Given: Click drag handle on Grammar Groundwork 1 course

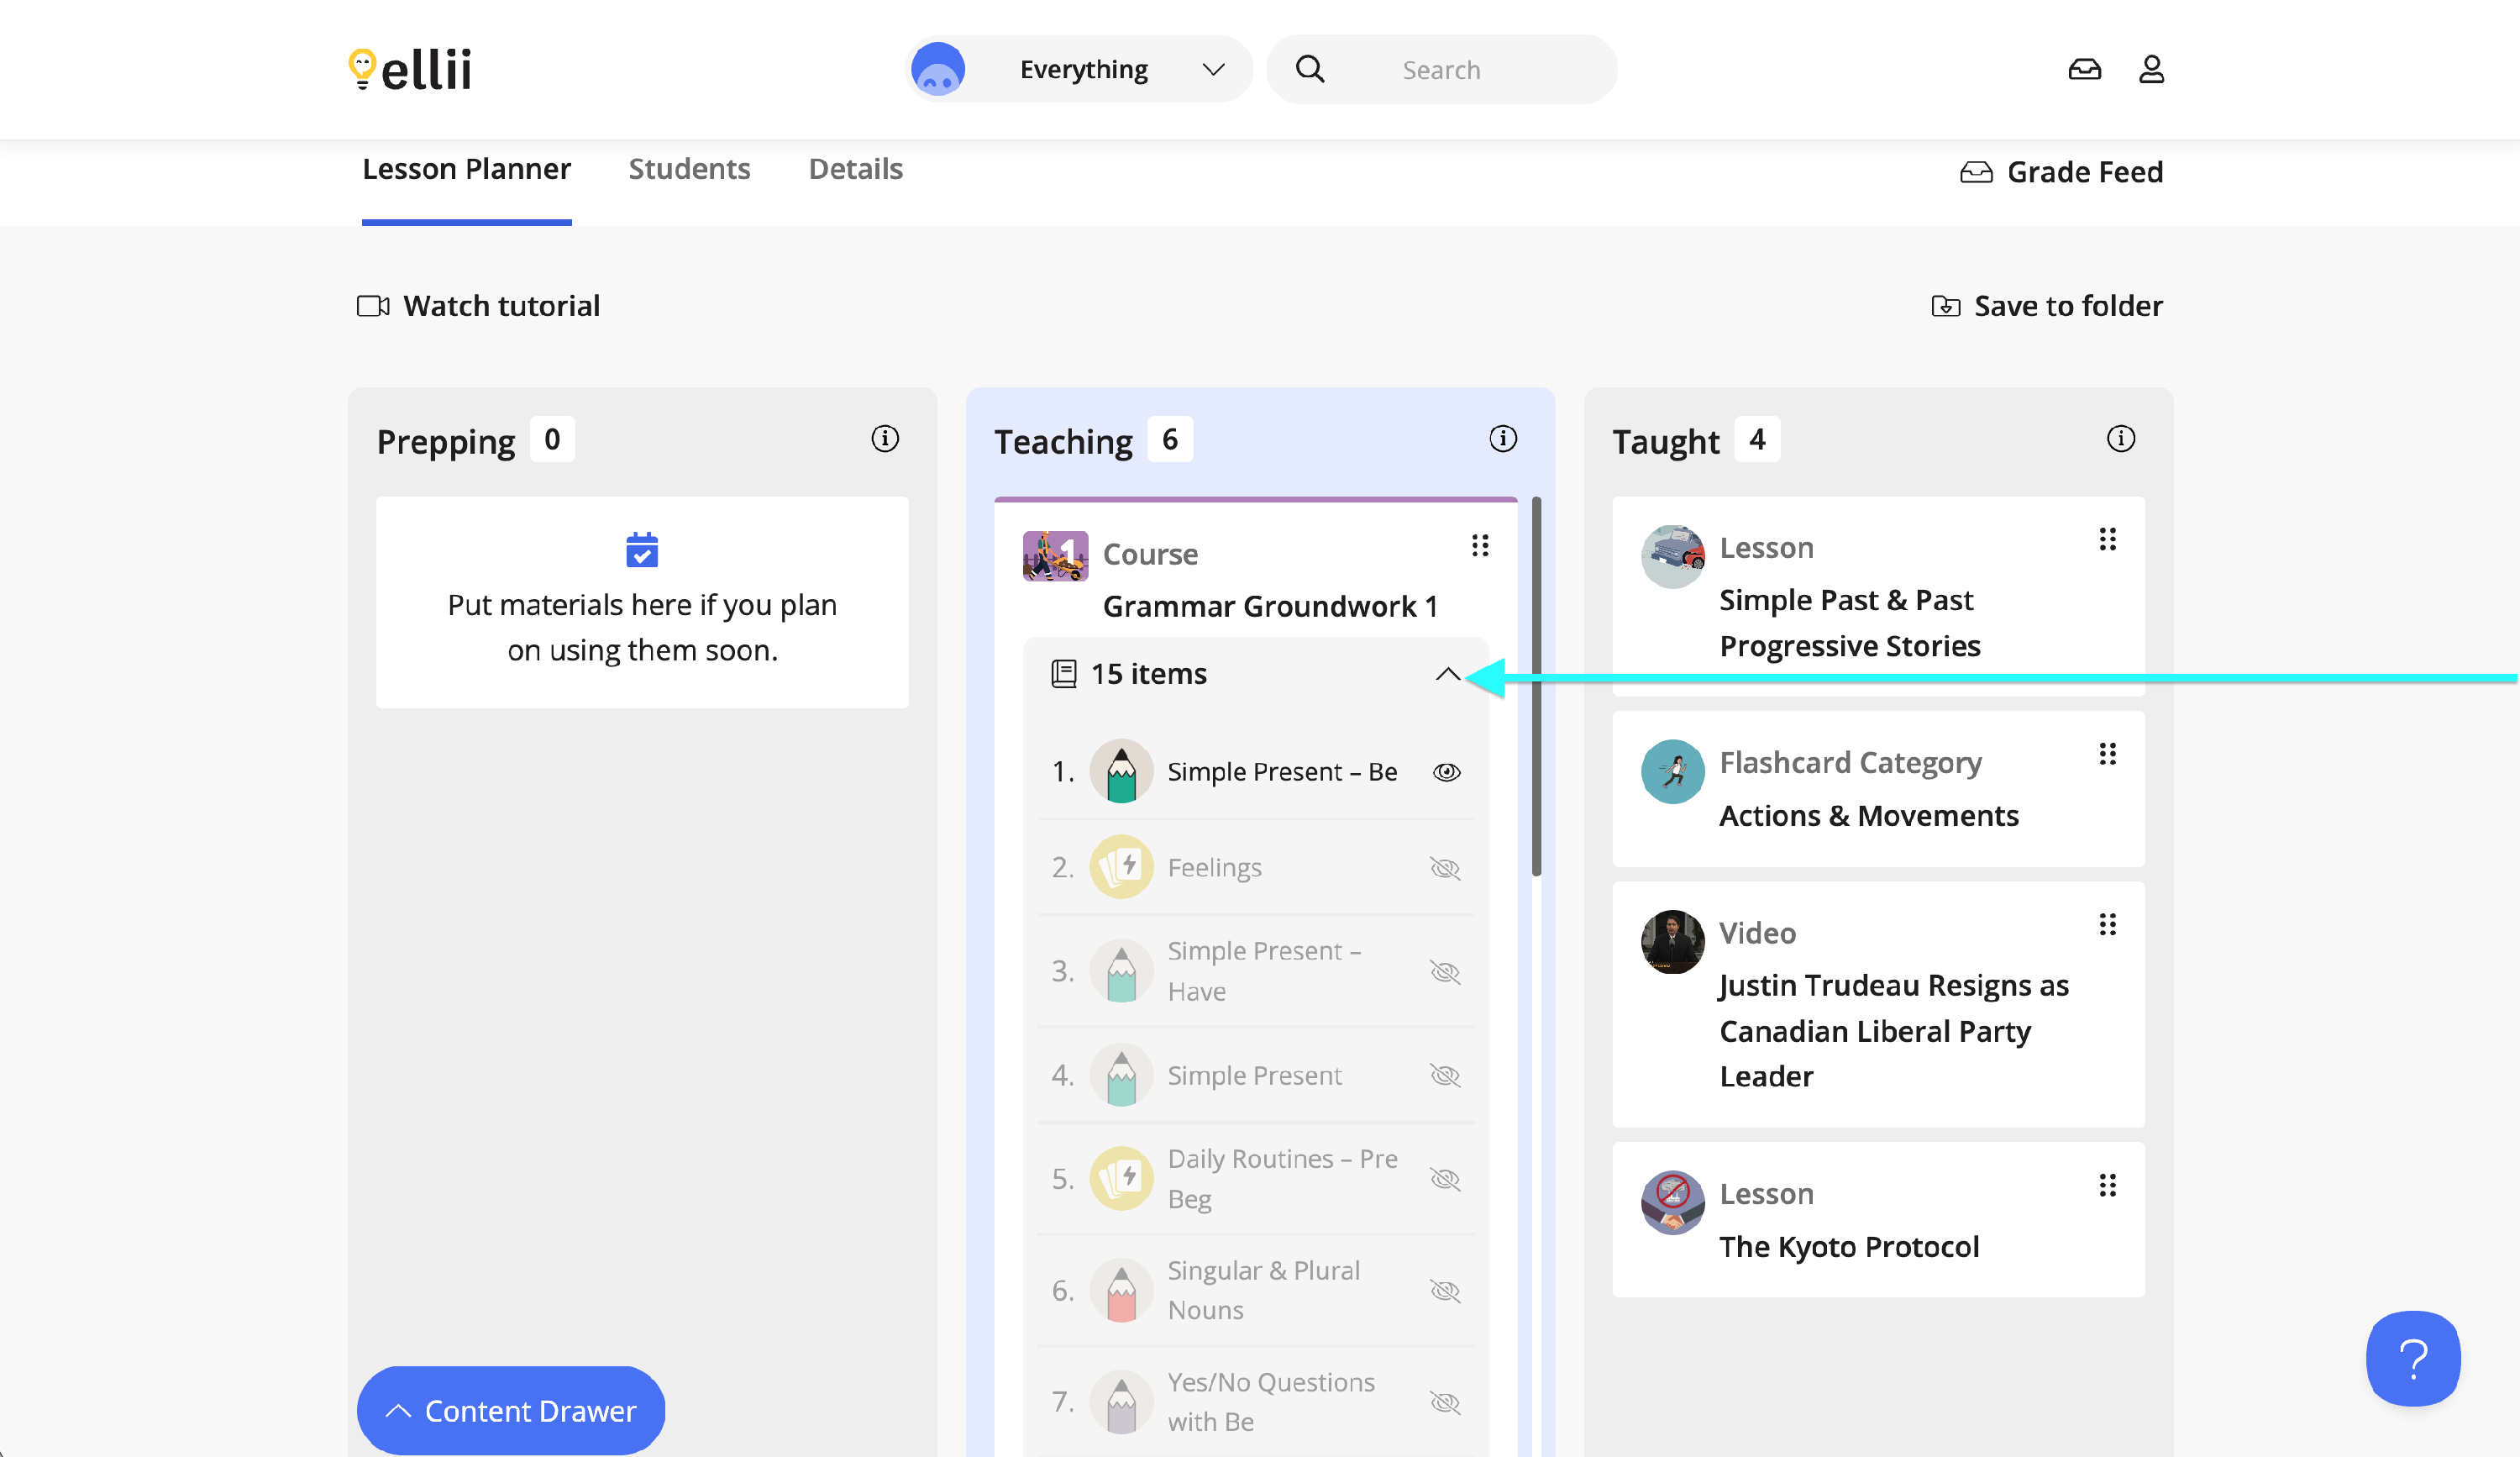Looking at the screenshot, I should (x=1480, y=546).
